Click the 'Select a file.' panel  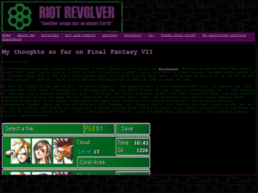pyautogui.click(x=43, y=129)
